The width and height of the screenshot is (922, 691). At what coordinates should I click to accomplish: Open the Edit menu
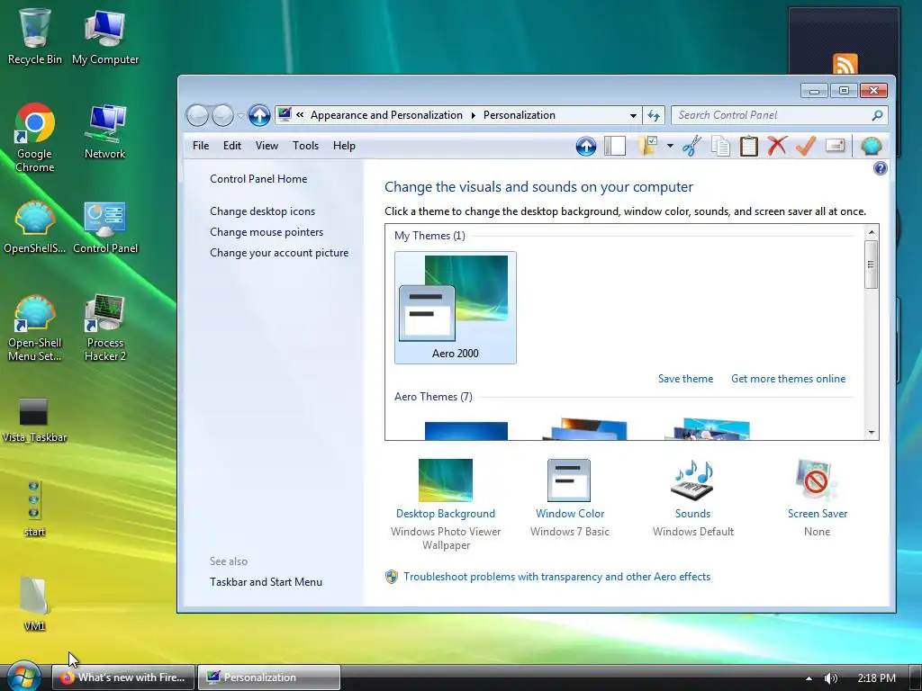click(231, 146)
